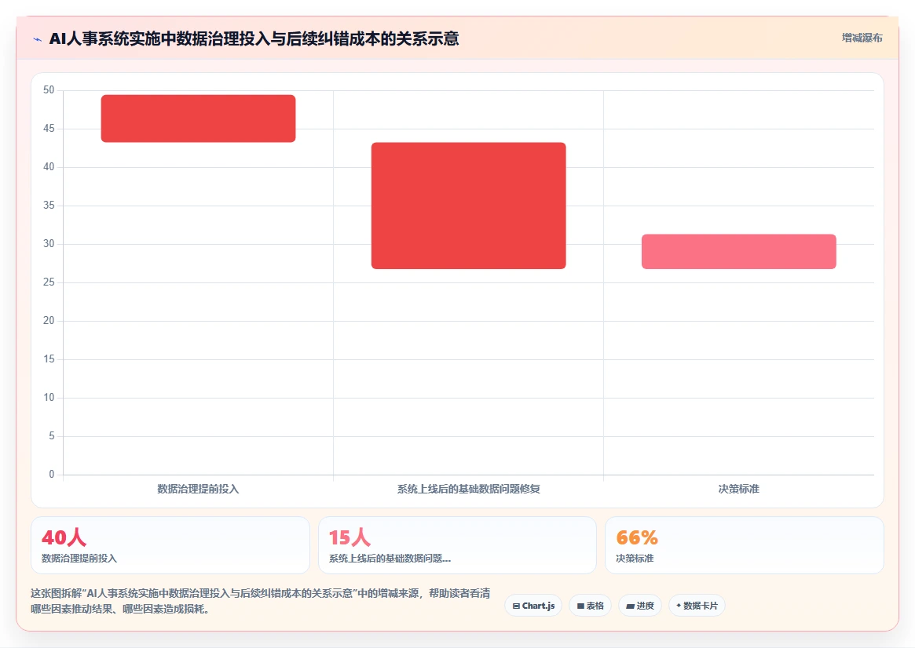Click the 数据卡片 tag chip
915x648 pixels.
tap(697, 606)
